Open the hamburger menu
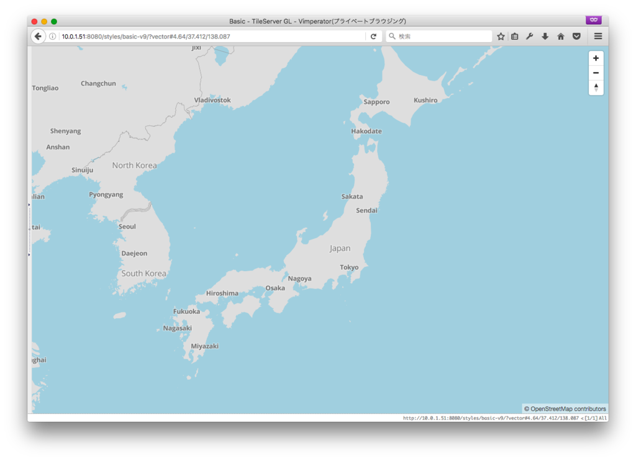This screenshot has width=636, height=461. [x=598, y=37]
